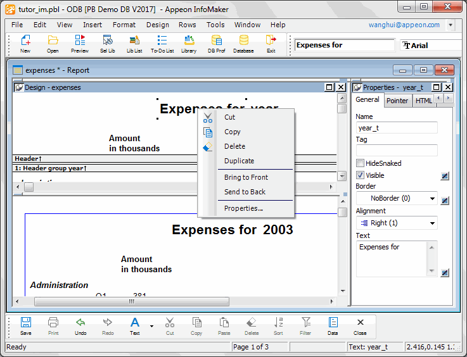Click the Copy icon in bottom toolbar
The image size is (467, 357).
tap(196, 327)
